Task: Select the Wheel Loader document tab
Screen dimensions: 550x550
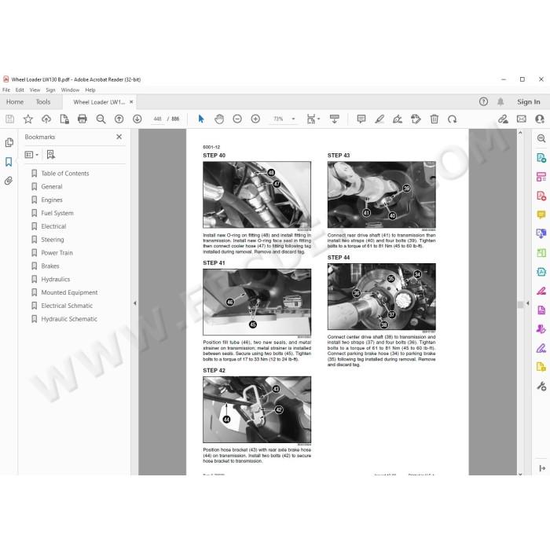Action: pos(99,102)
